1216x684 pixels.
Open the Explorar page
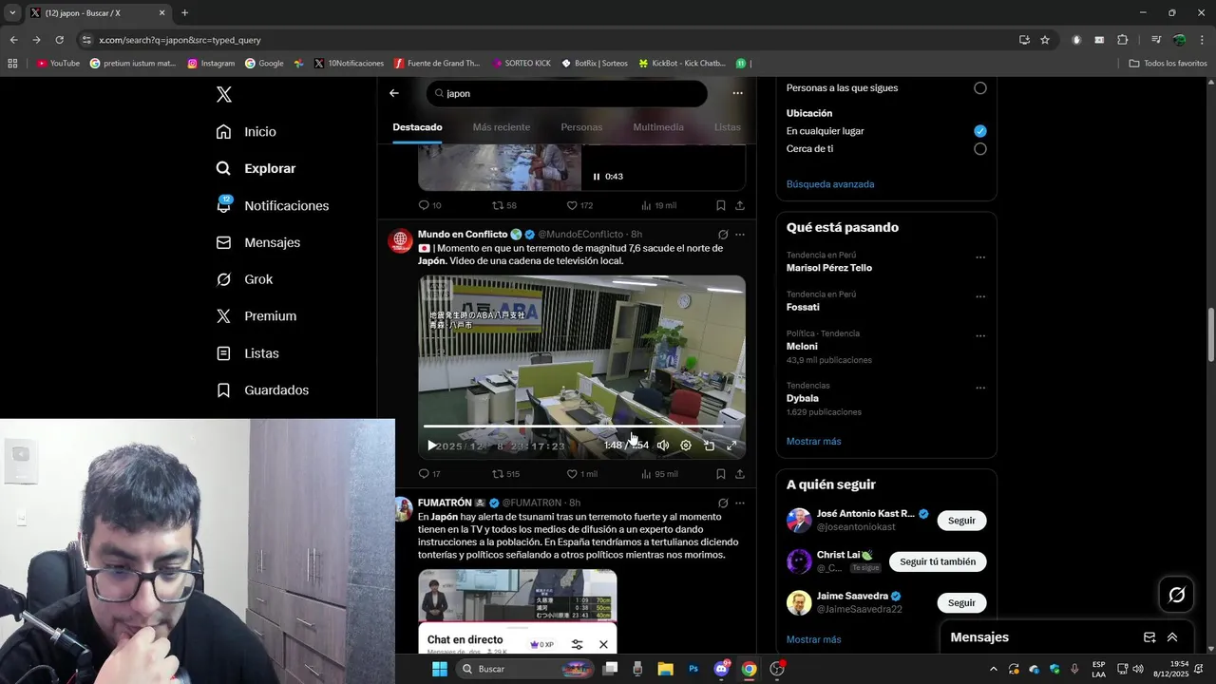pos(256,168)
